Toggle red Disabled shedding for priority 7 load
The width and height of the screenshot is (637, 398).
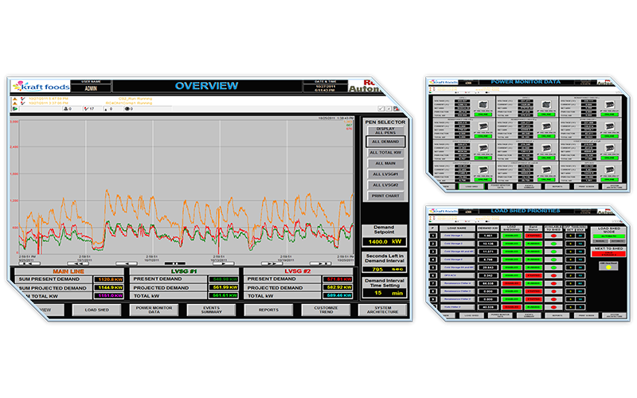coord(512,283)
